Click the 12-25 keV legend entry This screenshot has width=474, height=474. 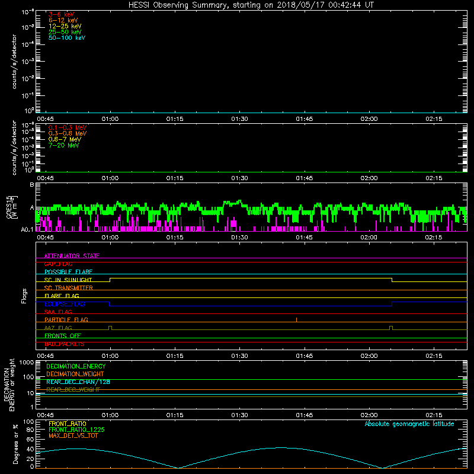65,26
